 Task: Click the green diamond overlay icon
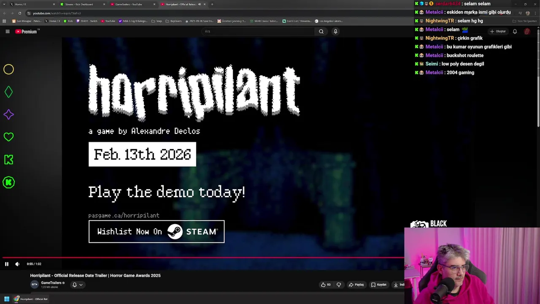tap(9, 92)
